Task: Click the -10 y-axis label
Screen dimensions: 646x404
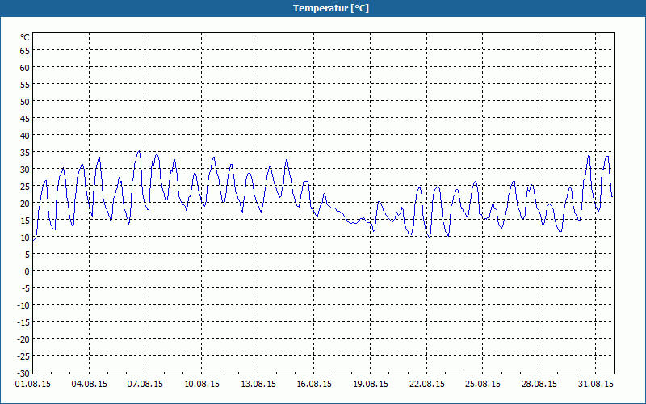Action: 24,305
